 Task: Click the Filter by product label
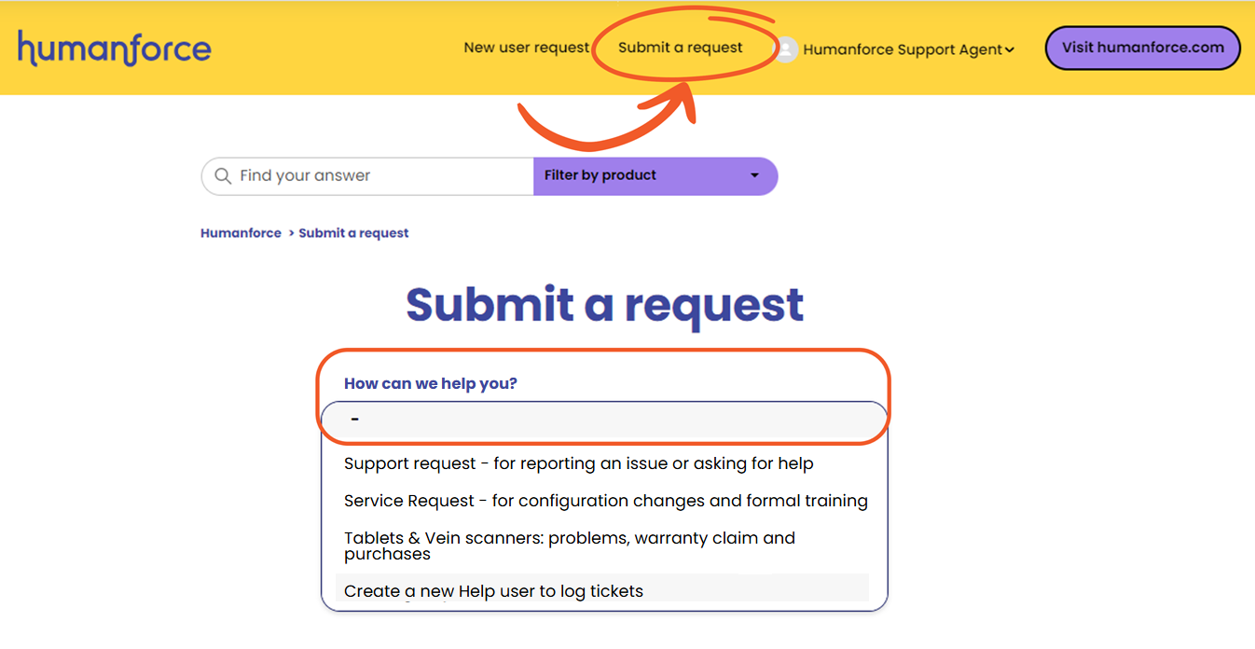click(600, 175)
